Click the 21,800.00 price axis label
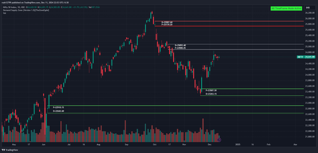318x153 pixels. click(x=310, y=137)
